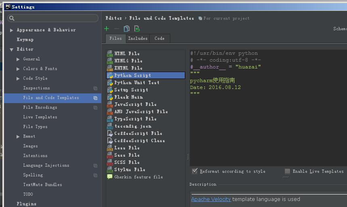Click project-level icon beside File Encodings
The height and width of the screenshot is (207, 347).
click(95, 108)
